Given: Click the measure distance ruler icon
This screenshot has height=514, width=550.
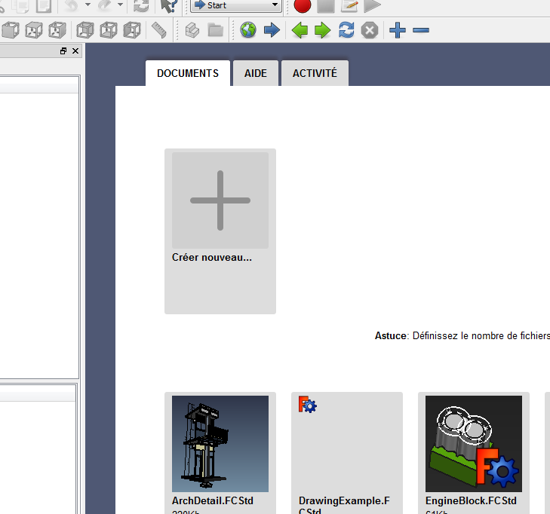Looking at the screenshot, I should pos(158,30).
